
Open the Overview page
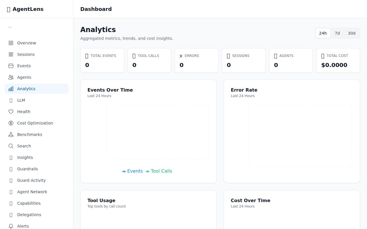click(x=27, y=43)
